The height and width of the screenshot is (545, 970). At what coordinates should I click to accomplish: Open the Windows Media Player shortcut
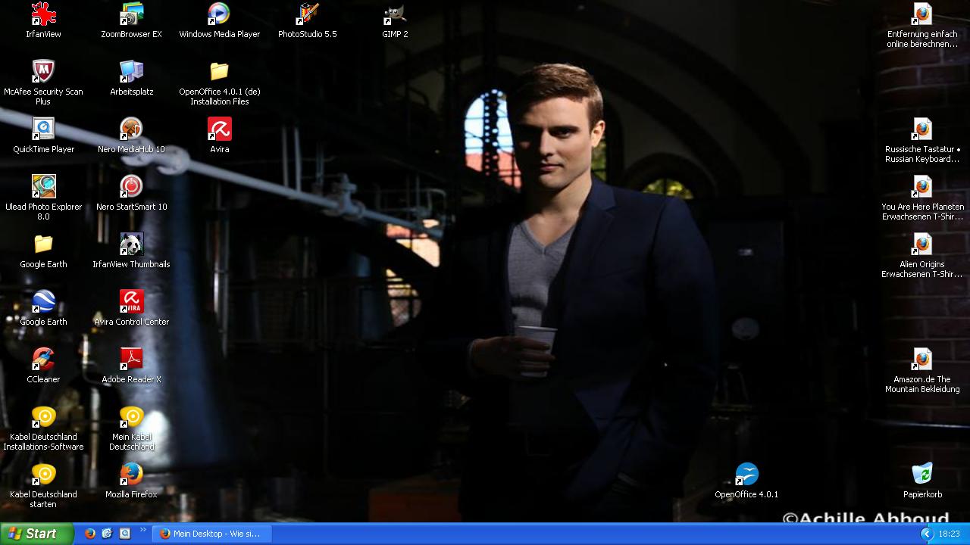point(219,14)
